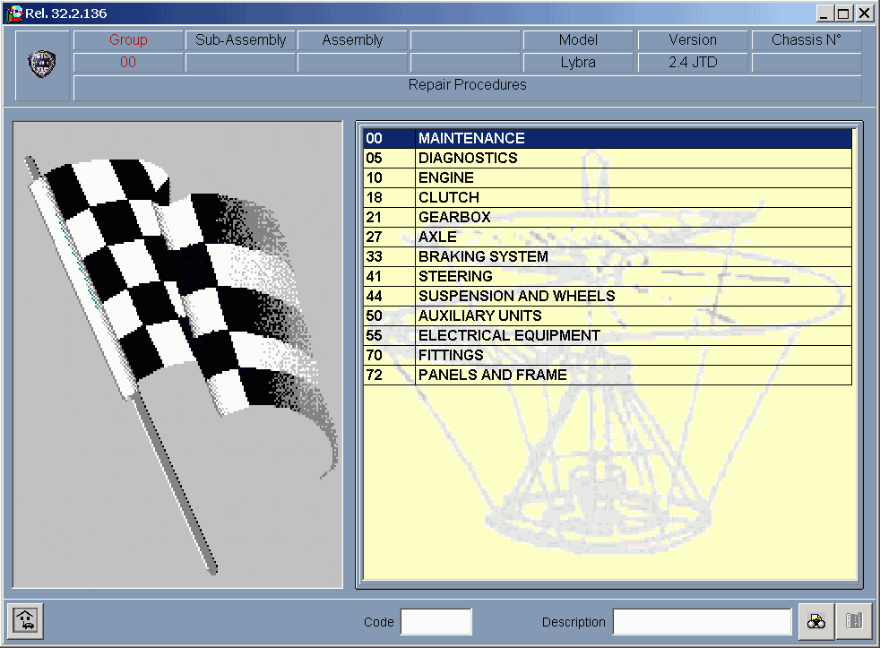Minimize the Rel. 32.2.136 window

(x=824, y=13)
